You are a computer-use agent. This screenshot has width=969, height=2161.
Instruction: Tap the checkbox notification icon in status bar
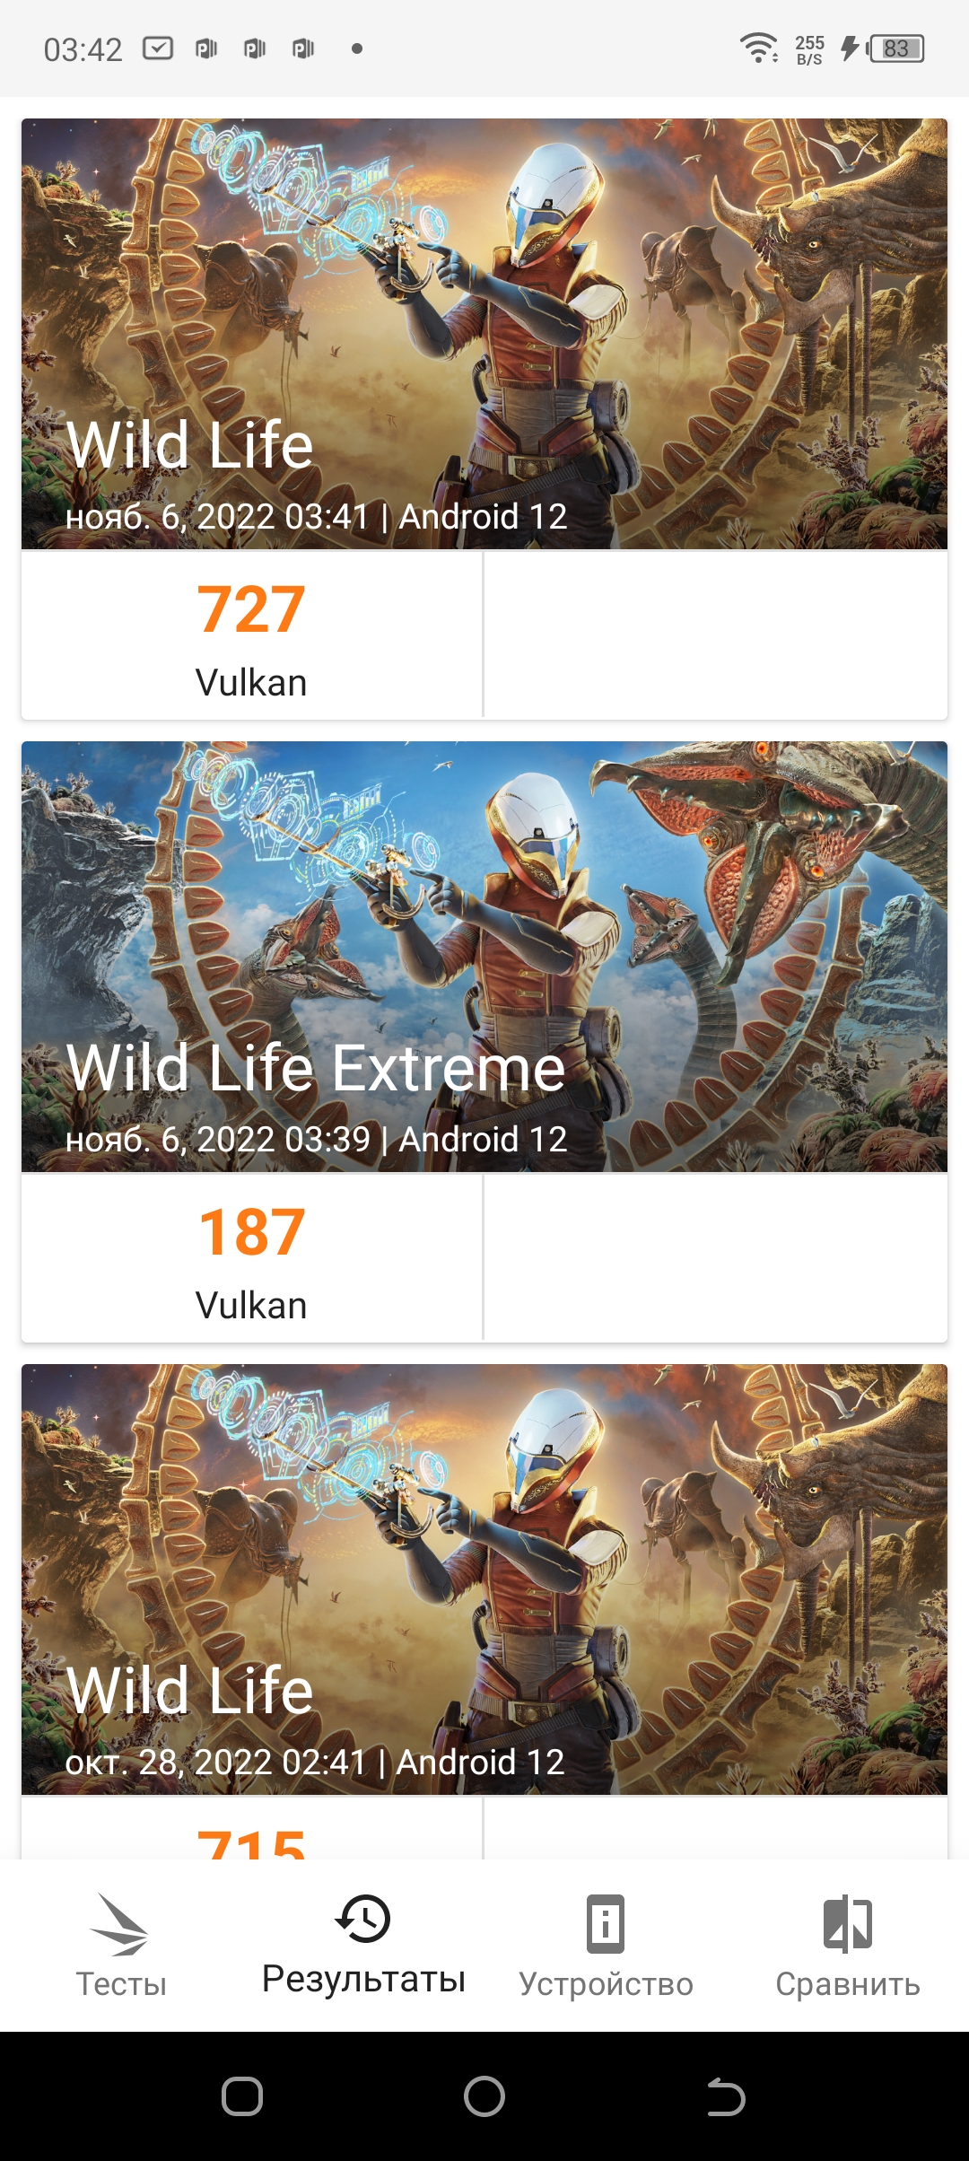pos(158,48)
